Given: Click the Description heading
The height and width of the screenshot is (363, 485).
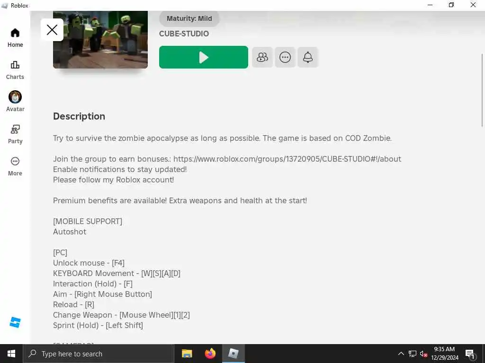Looking at the screenshot, I should point(79,116).
